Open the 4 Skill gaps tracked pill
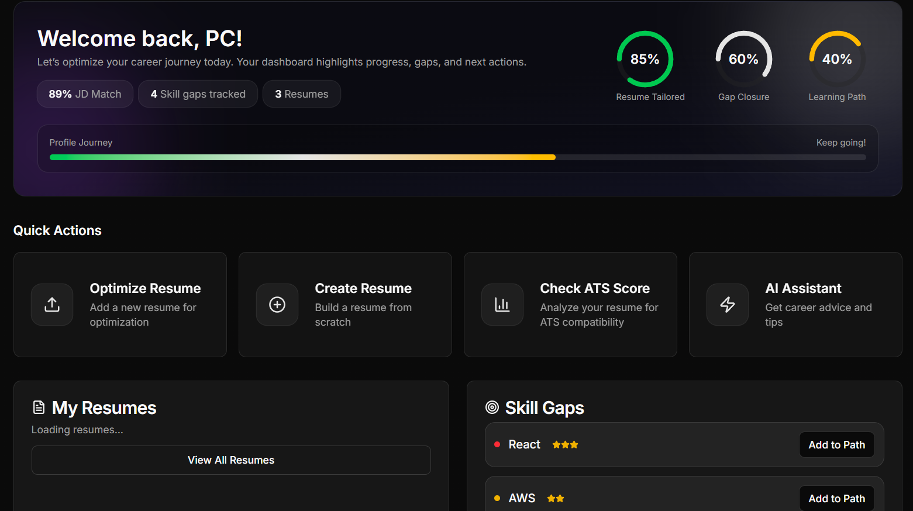The height and width of the screenshot is (511, 913). 198,94
